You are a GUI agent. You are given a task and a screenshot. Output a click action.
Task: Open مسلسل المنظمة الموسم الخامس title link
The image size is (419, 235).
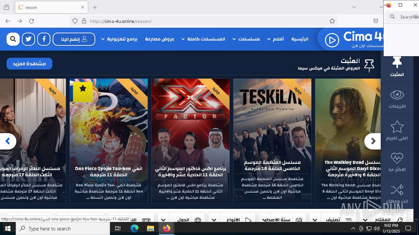click(x=272, y=165)
